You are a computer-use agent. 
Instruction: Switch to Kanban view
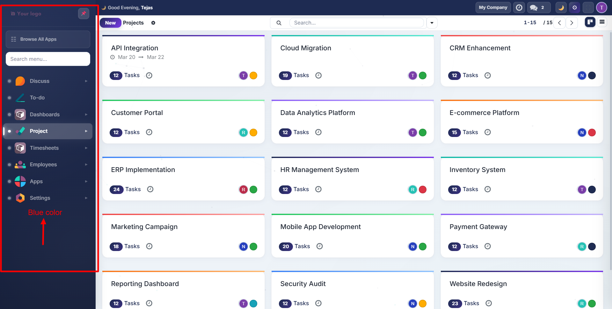[590, 22]
